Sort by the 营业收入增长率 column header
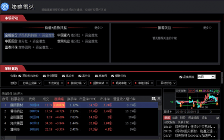 pos(124,99)
